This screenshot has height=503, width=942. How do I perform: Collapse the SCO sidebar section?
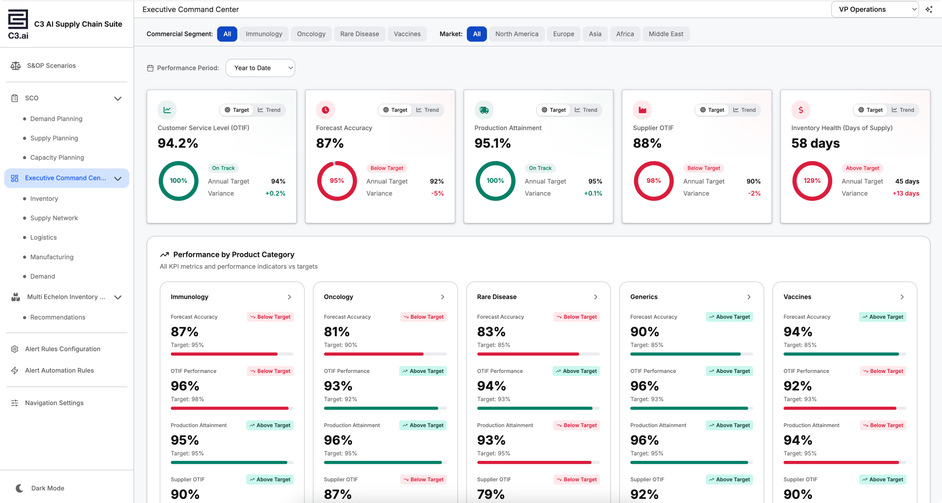tap(118, 98)
